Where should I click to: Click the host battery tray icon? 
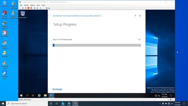166,103
